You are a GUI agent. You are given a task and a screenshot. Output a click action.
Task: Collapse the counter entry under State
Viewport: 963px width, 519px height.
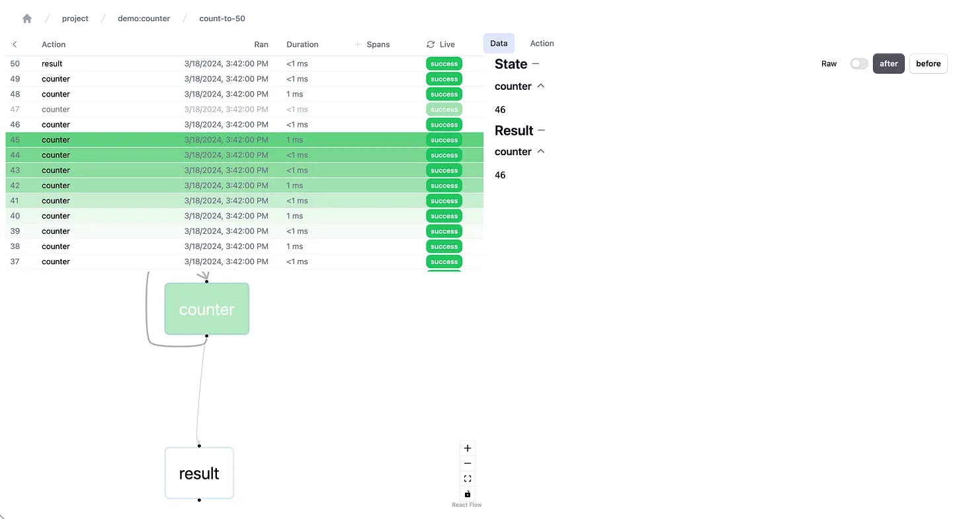tap(541, 86)
